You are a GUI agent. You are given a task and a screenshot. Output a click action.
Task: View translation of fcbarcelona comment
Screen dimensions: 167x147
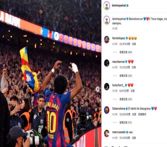click(142, 114)
